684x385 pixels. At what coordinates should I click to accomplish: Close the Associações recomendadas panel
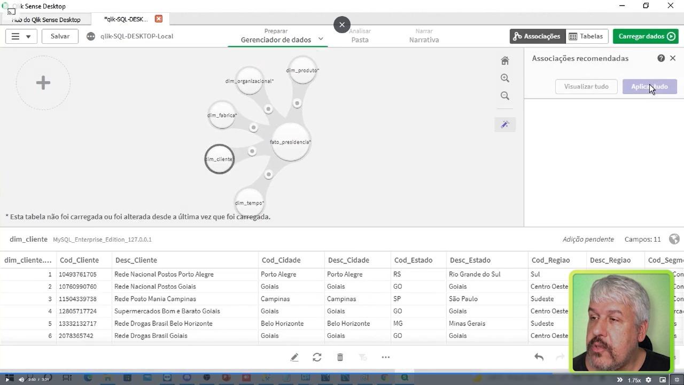pyautogui.click(x=673, y=58)
